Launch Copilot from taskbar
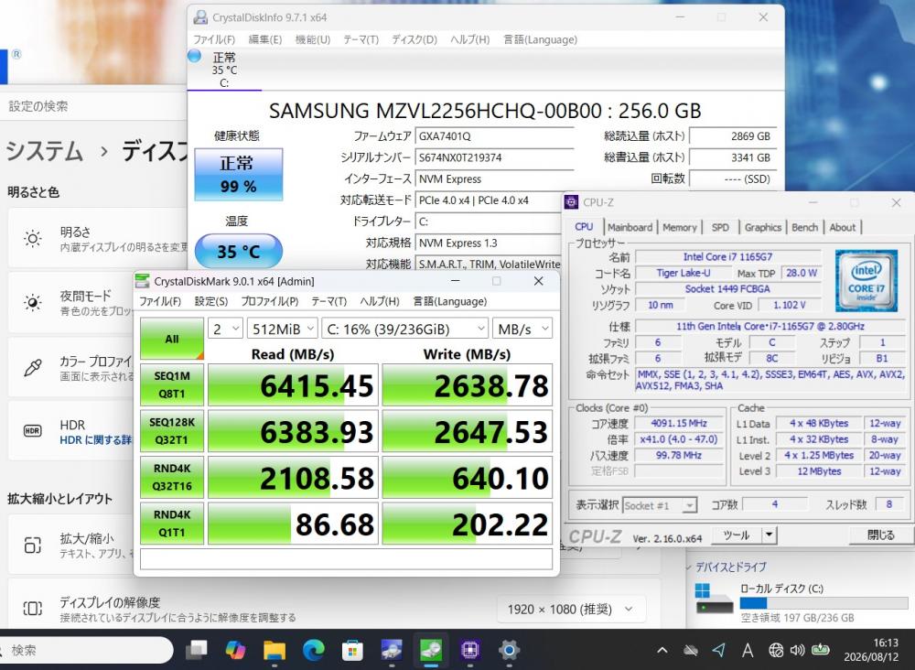This screenshot has height=670, width=915. tap(236, 650)
